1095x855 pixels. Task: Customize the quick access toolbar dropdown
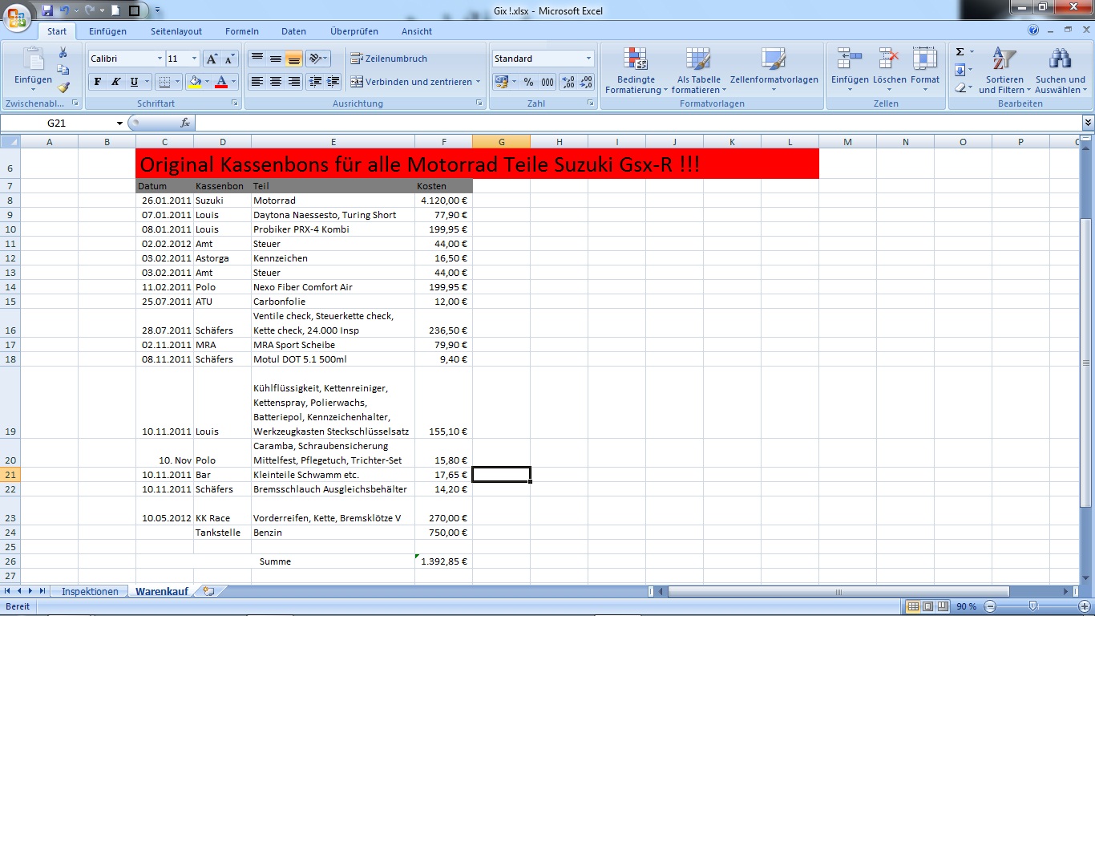[x=157, y=10]
